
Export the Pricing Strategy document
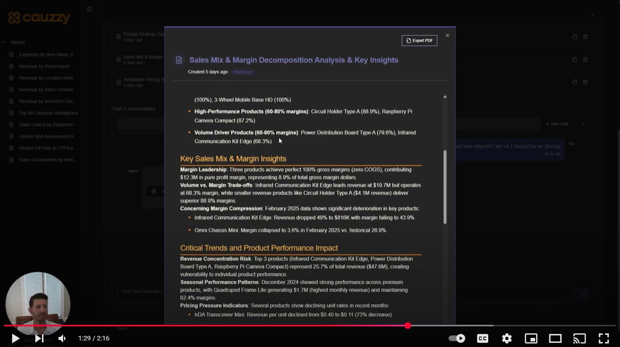point(575,37)
